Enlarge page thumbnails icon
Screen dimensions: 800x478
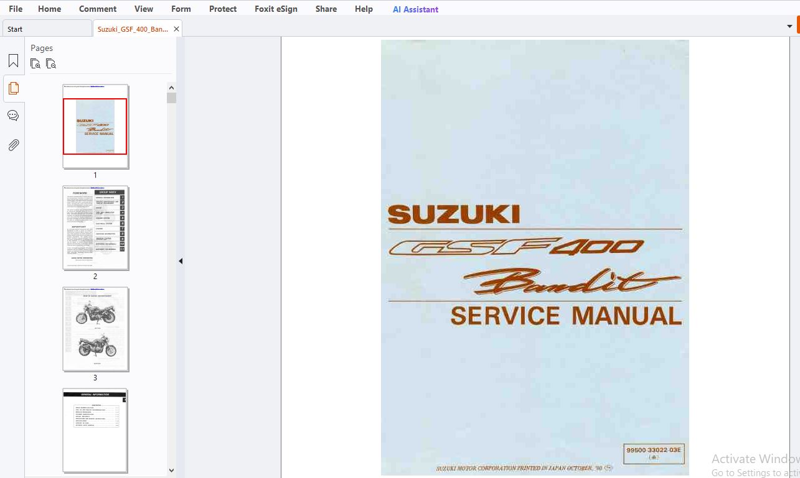coord(35,63)
